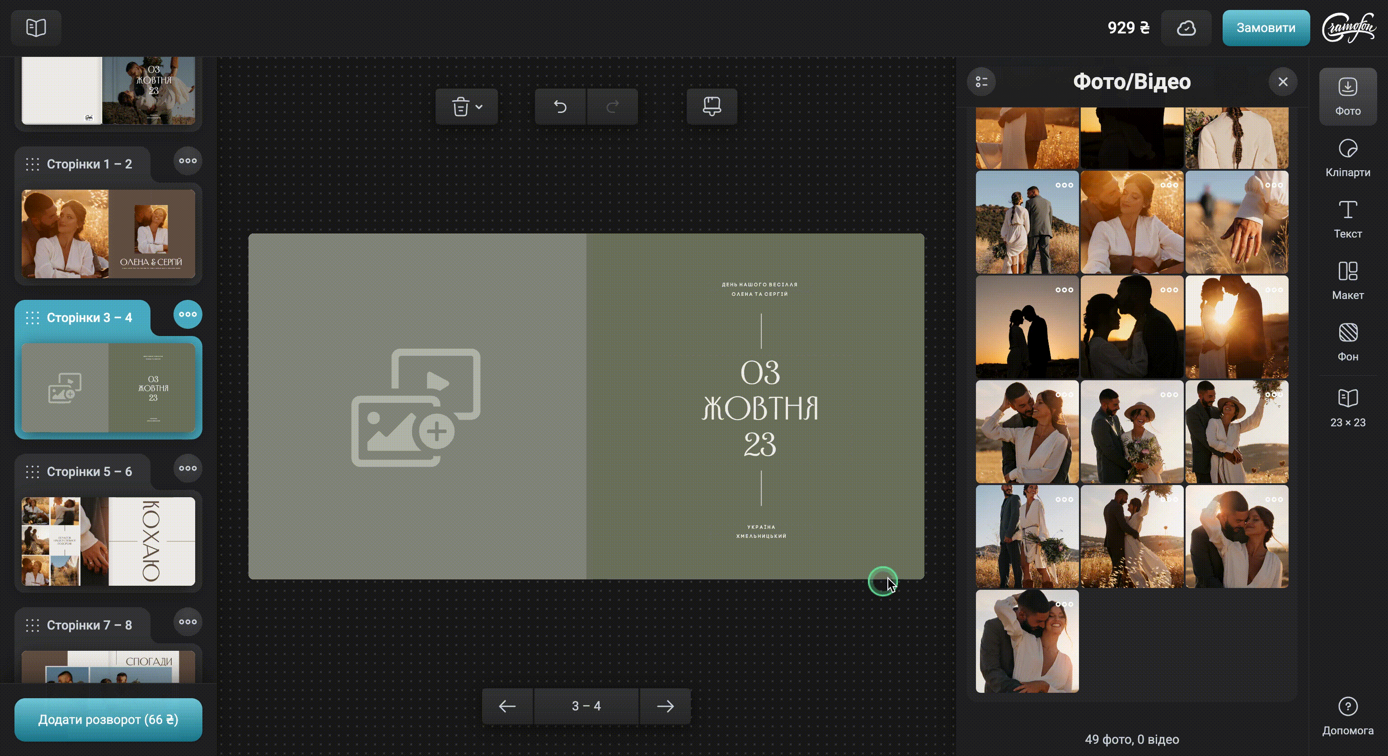Click the preview presentation icon
Image resolution: width=1388 pixels, height=756 pixels.
point(711,107)
